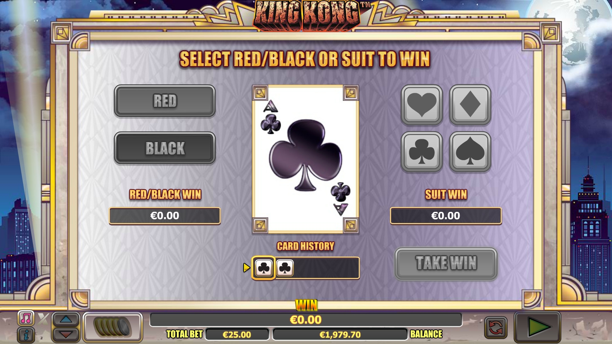The height and width of the screenshot is (344, 612).
Task: Open the coin stack bet selector
Action: pos(112,327)
